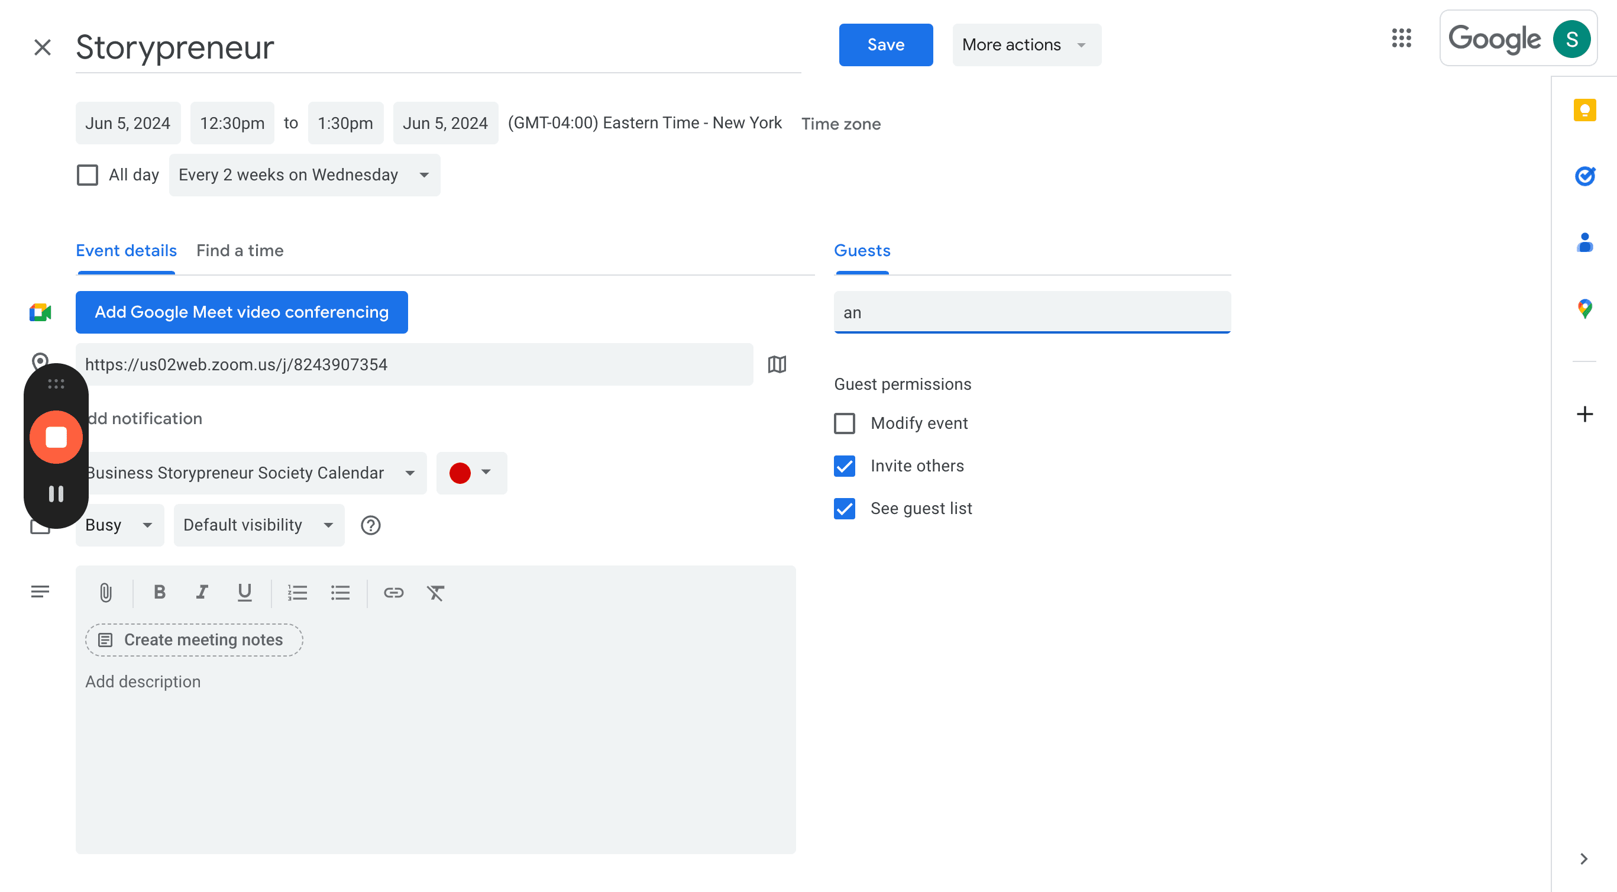The image size is (1617, 892).
Task: Change the 1:30pm end time
Action: pos(345,123)
